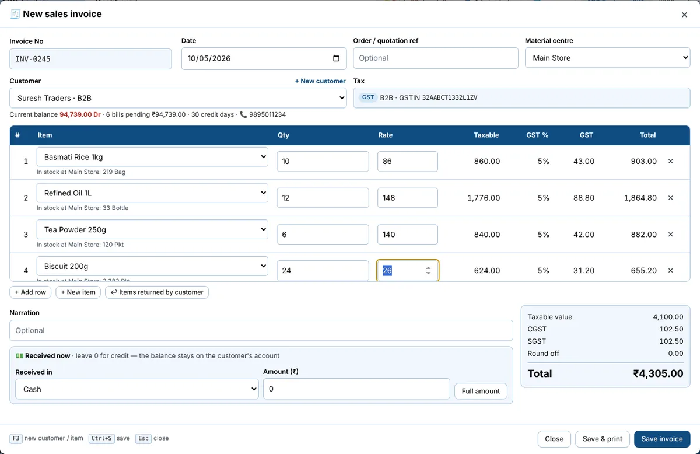Remove the Biscuit 200g row
Screen dimensions: 700x454
(x=670, y=271)
